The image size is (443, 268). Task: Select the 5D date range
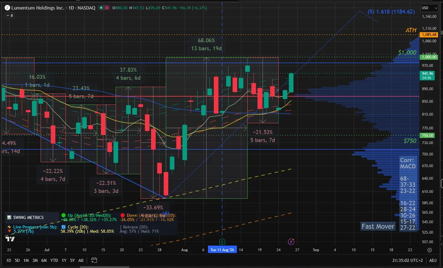(x=17, y=260)
